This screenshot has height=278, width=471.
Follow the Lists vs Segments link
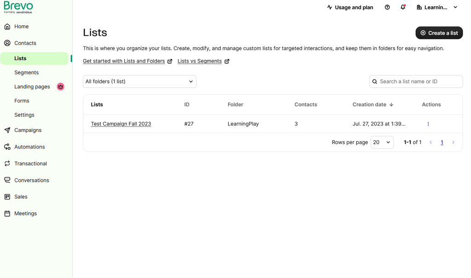click(200, 61)
